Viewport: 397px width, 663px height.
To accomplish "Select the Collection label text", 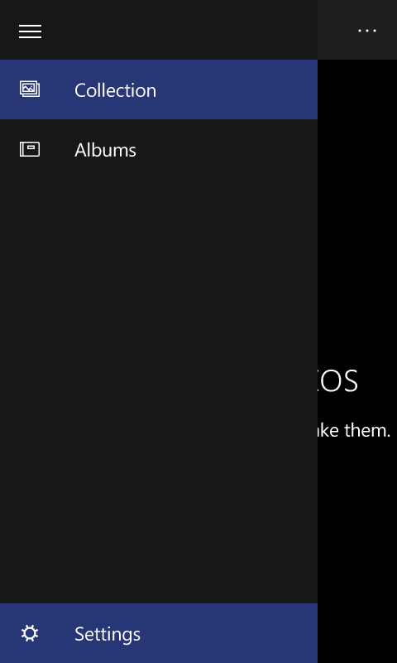I will 115,90.
